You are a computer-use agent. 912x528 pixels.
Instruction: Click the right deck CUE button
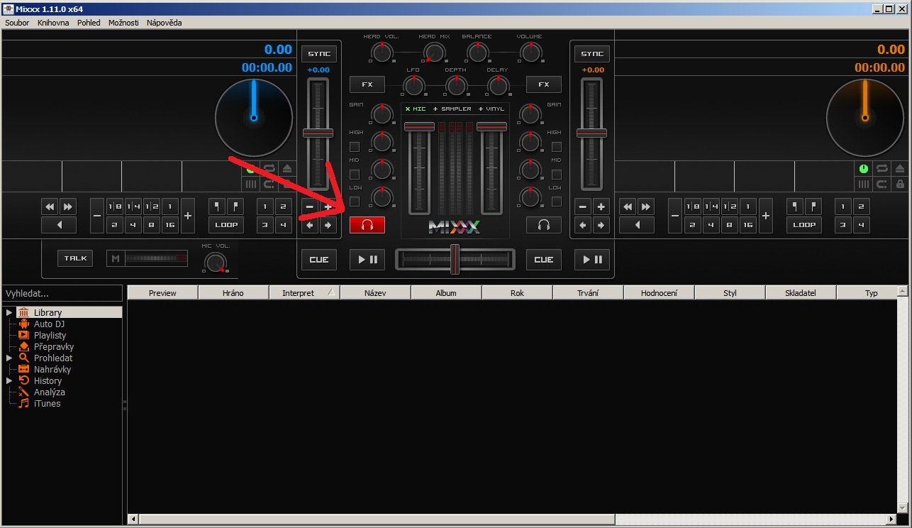(x=544, y=260)
